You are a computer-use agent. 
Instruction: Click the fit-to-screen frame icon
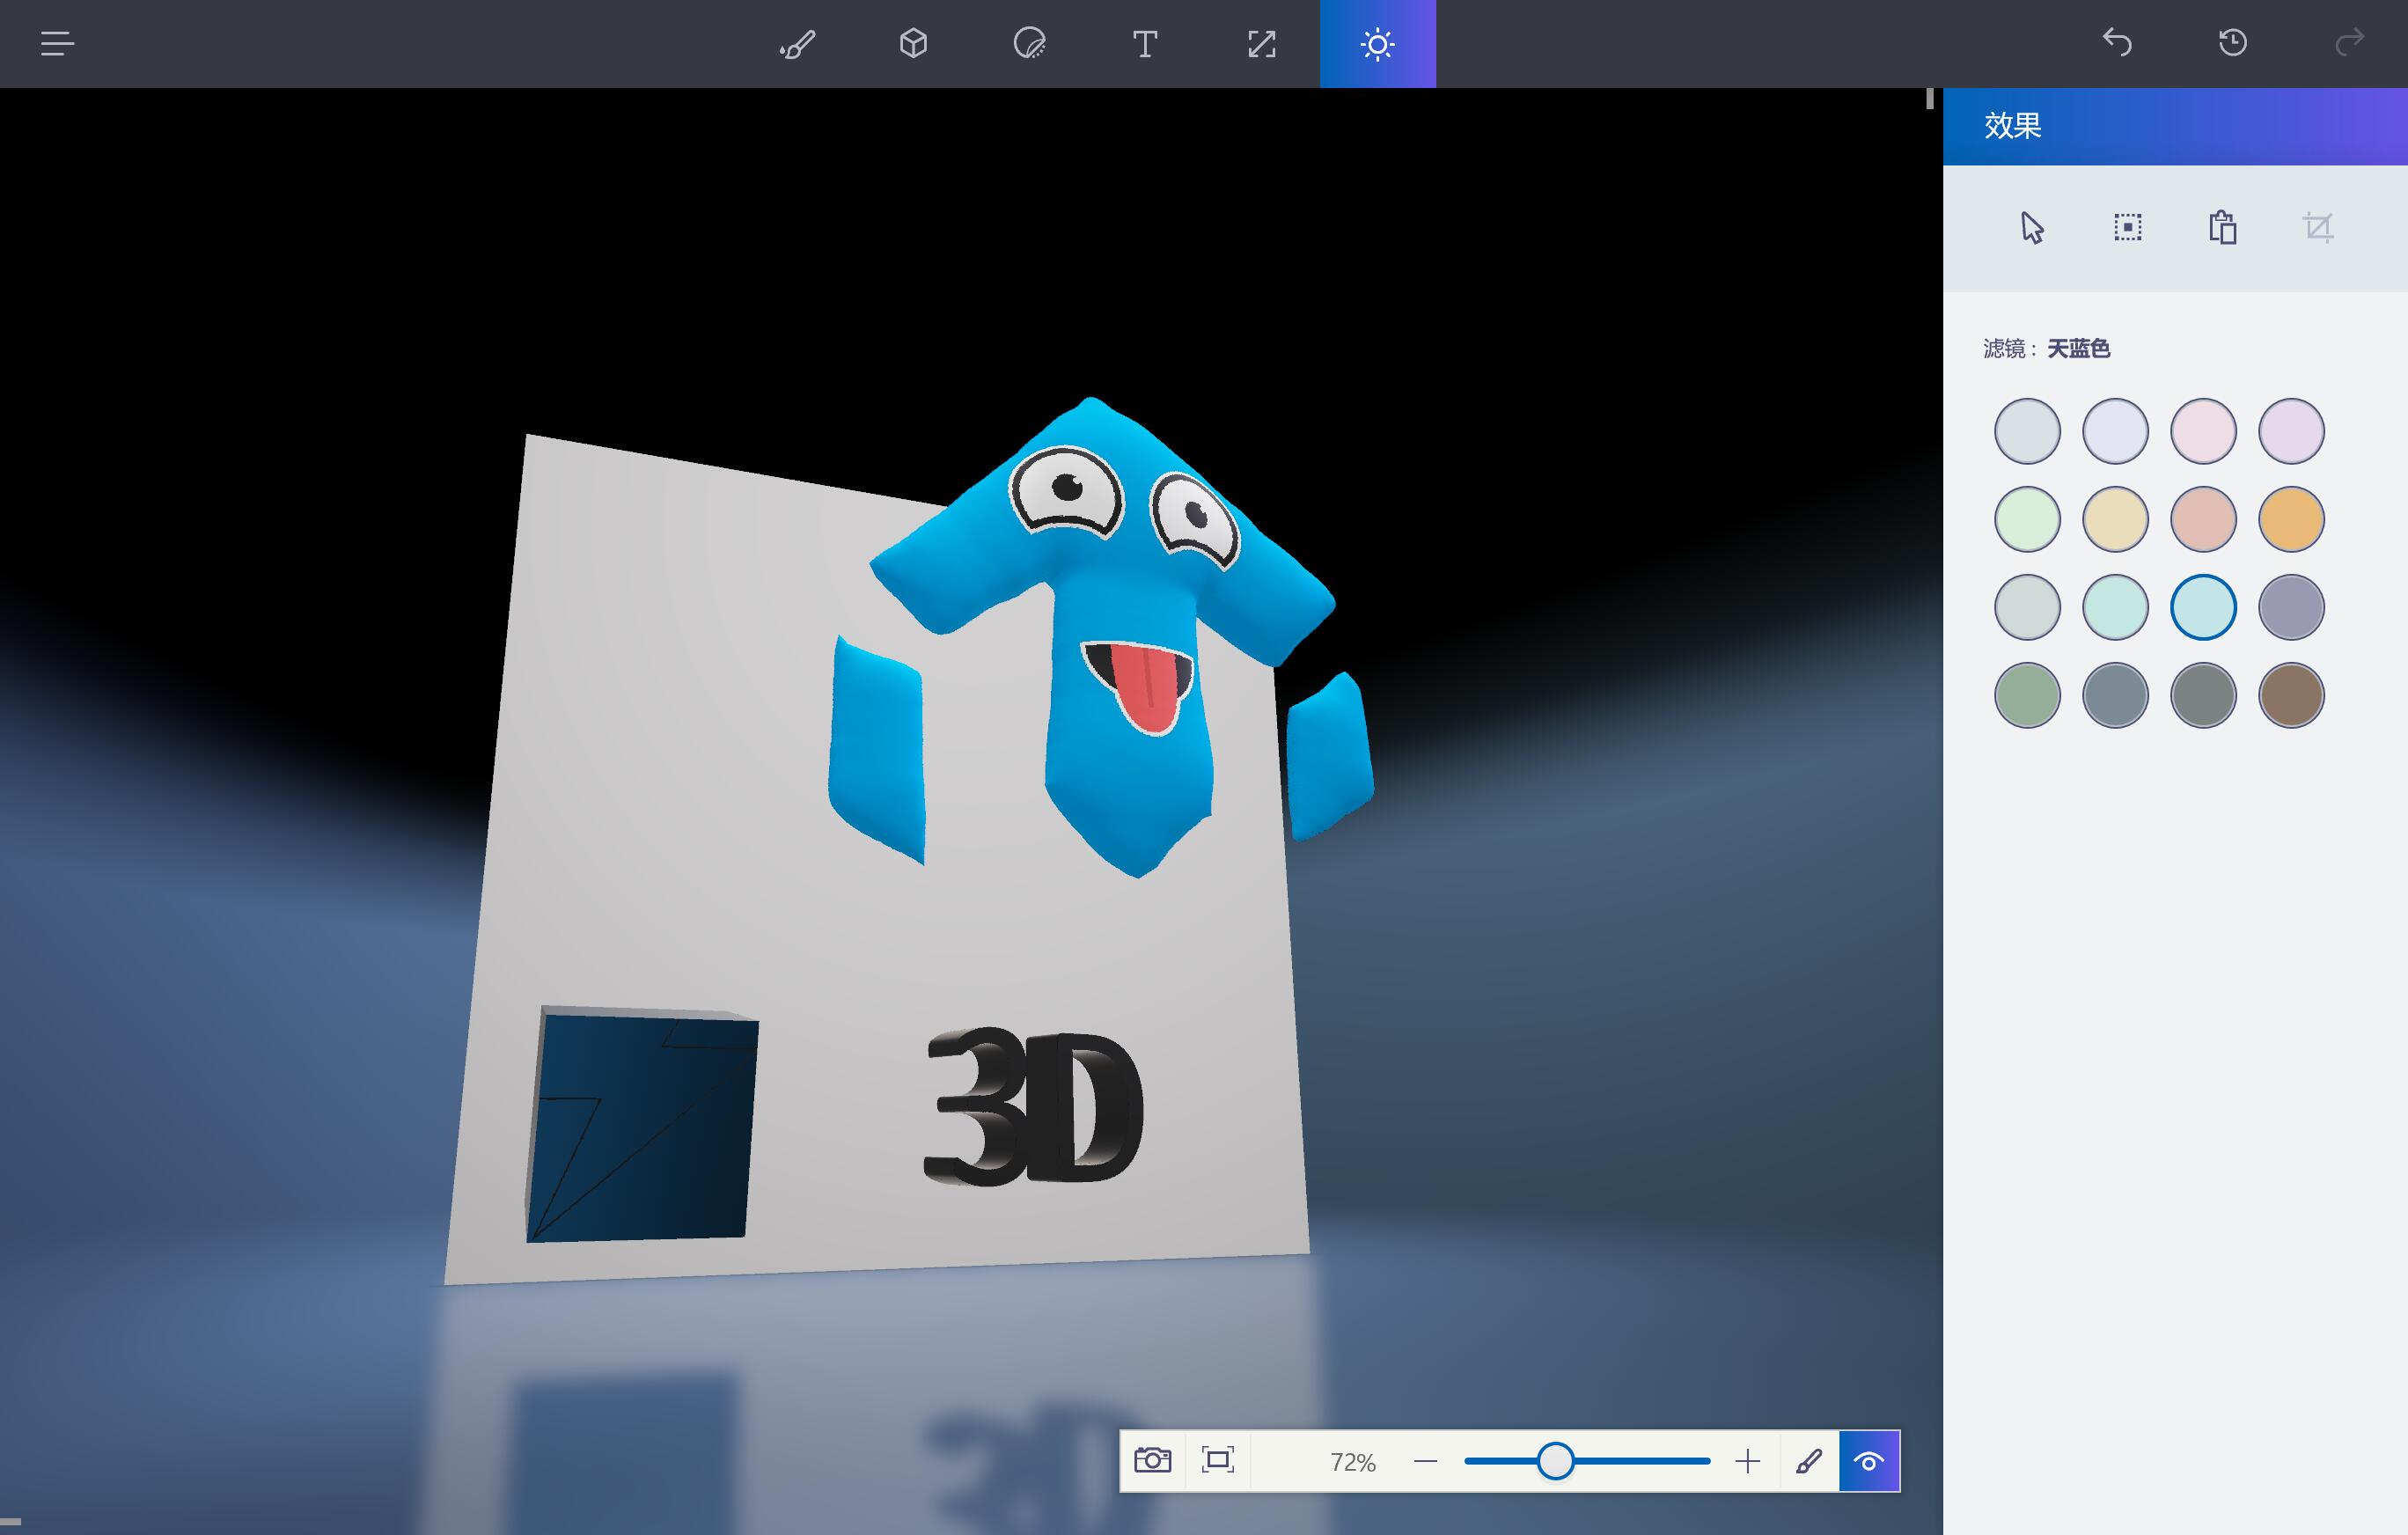click(x=1217, y=1460)
